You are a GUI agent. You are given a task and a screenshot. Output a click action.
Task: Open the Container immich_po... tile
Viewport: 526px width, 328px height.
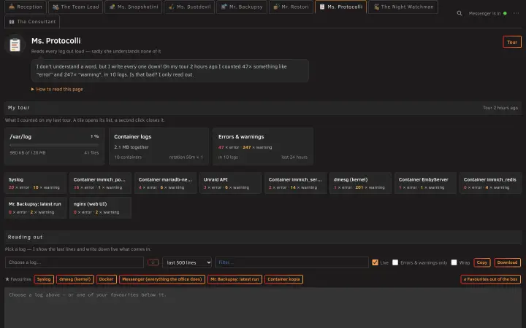(100, 183)
